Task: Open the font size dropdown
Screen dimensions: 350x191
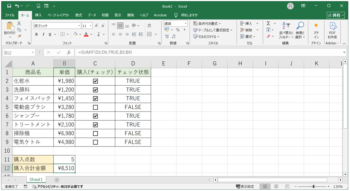Action: 91,26
